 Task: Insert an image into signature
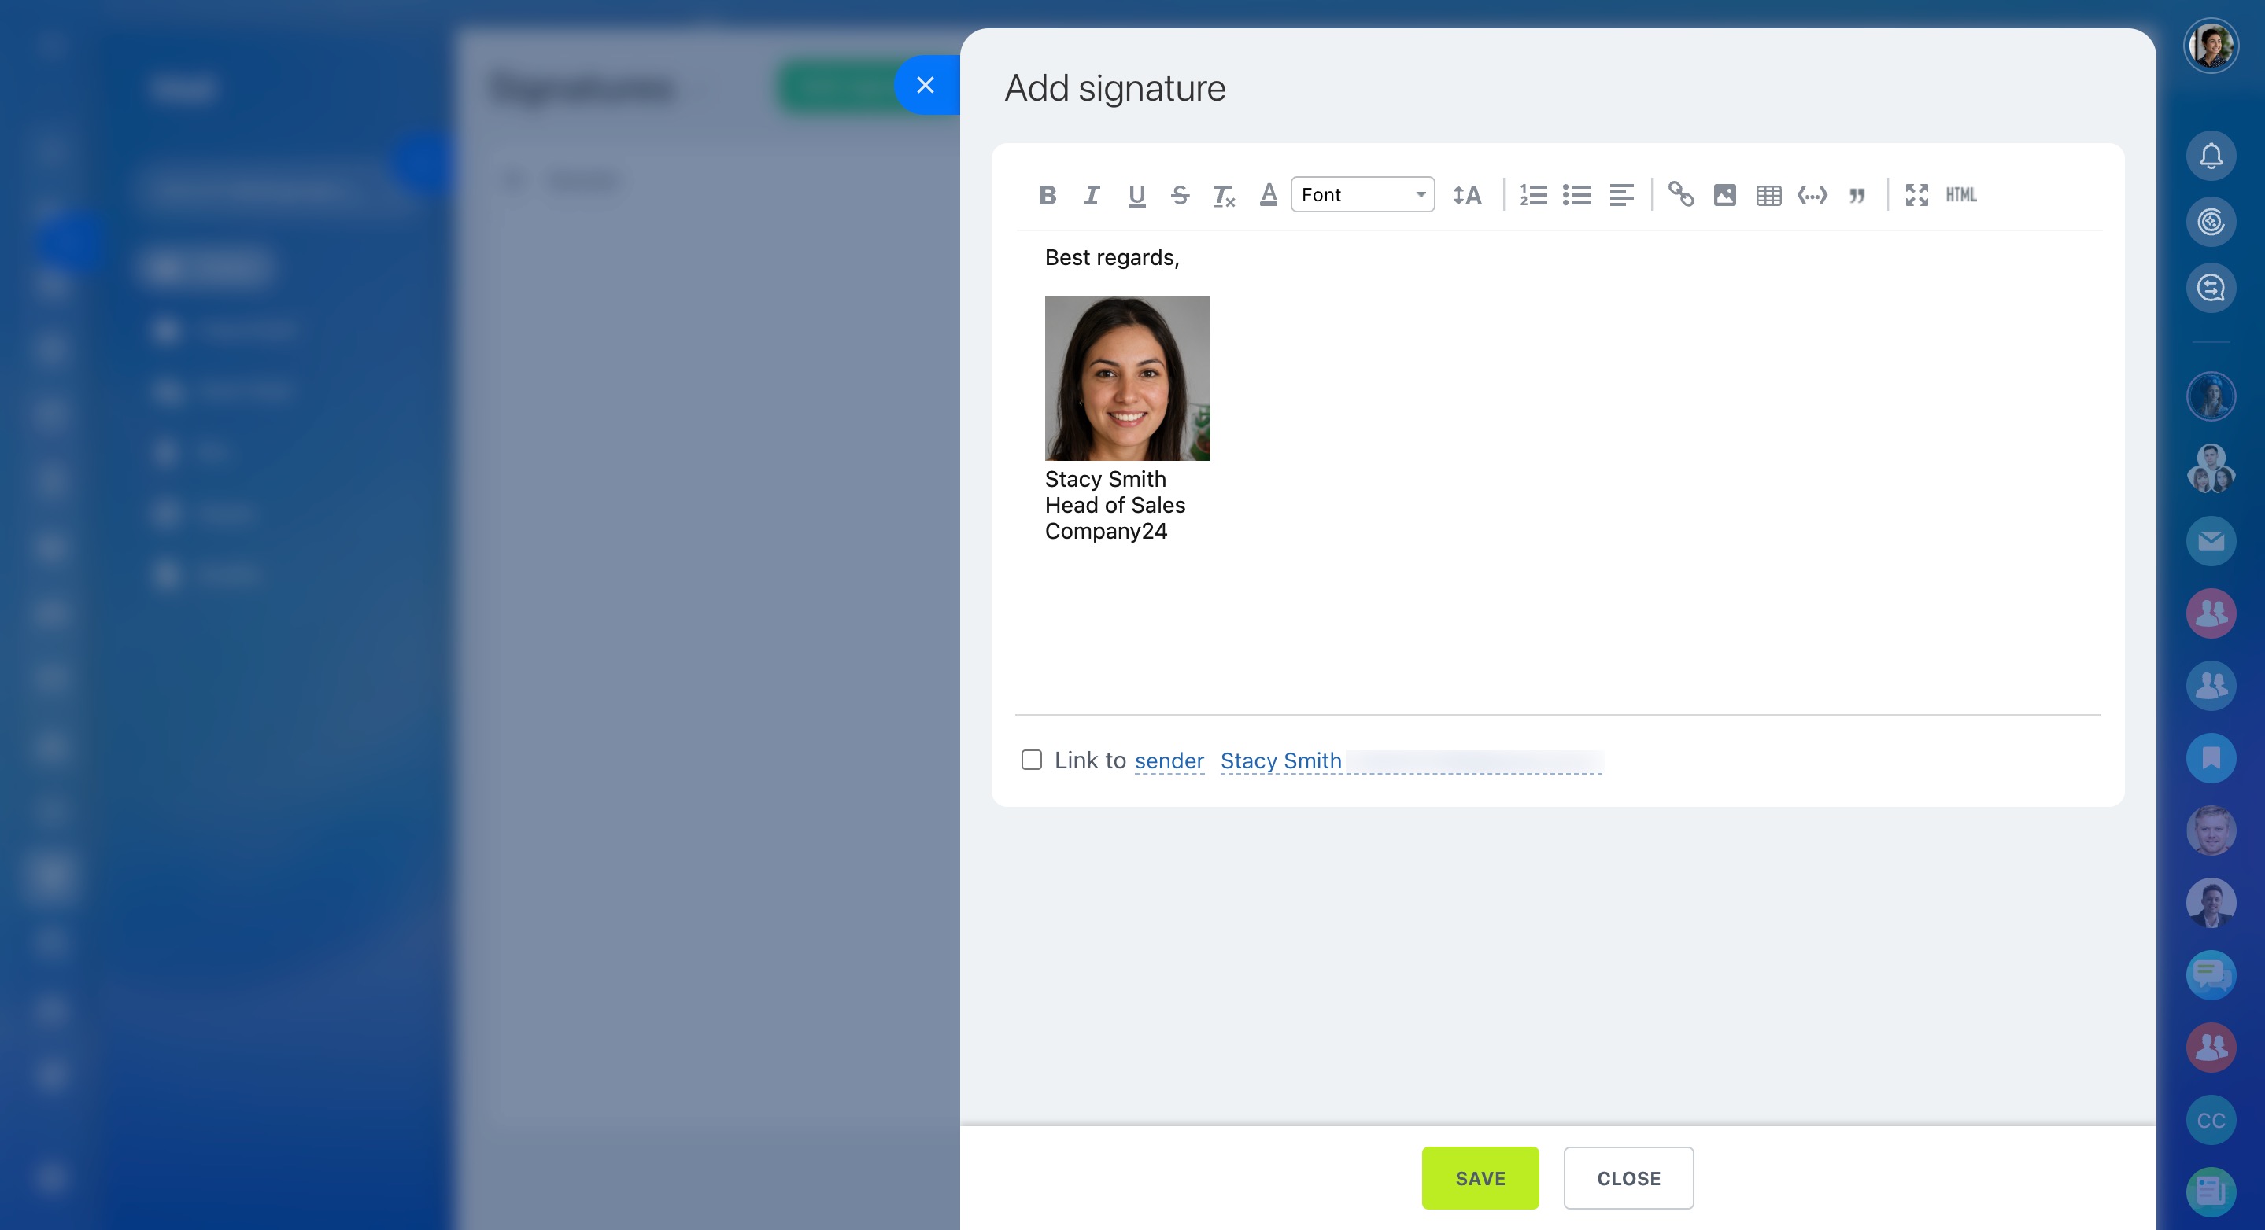click(1724, 195)
